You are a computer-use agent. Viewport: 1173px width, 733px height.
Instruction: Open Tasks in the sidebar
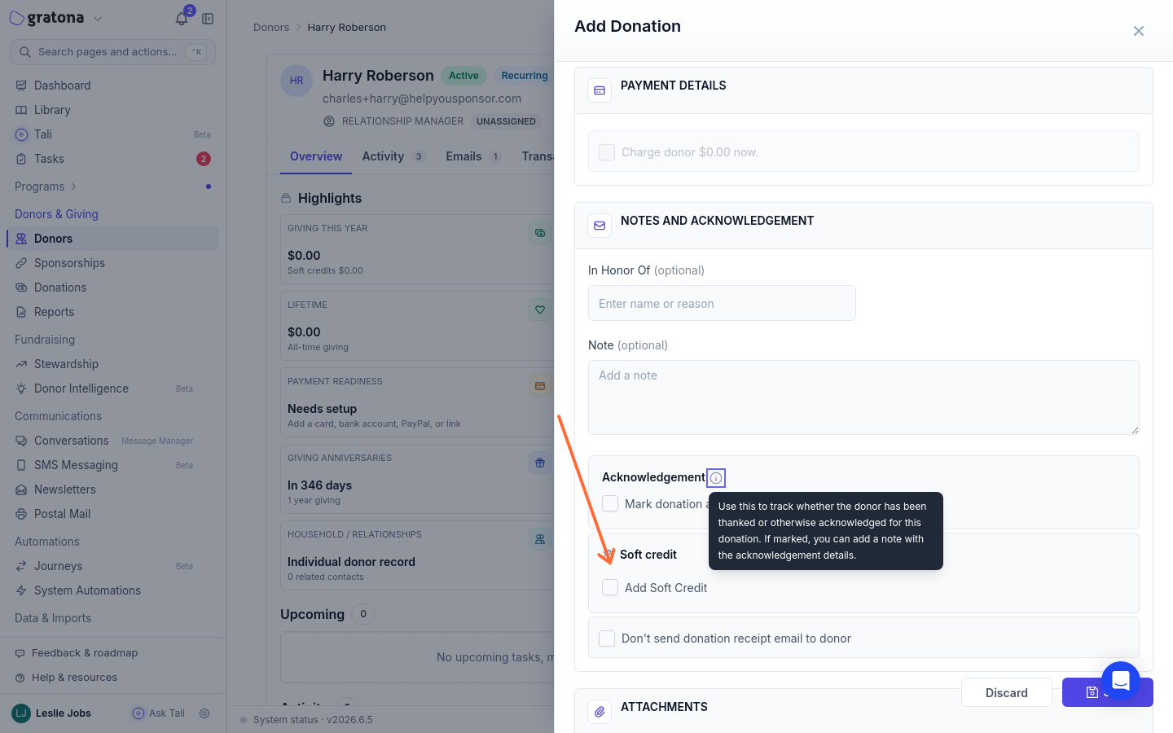pyautogui.click(x=112, y=159)
